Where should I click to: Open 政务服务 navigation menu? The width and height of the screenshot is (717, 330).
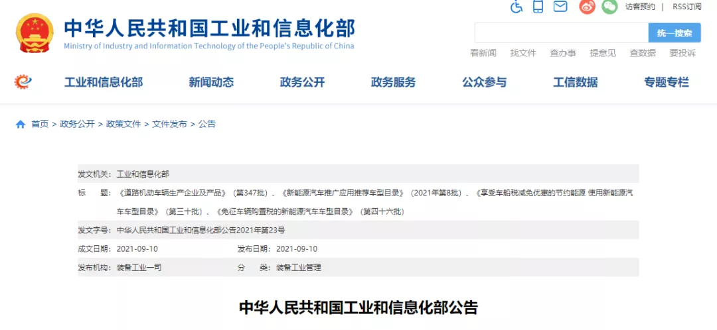[393, 82]
